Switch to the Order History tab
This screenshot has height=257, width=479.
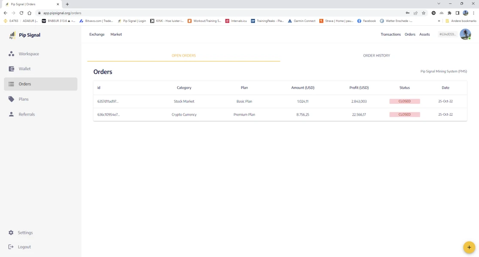pyautogui.click(x=376, y=56)
